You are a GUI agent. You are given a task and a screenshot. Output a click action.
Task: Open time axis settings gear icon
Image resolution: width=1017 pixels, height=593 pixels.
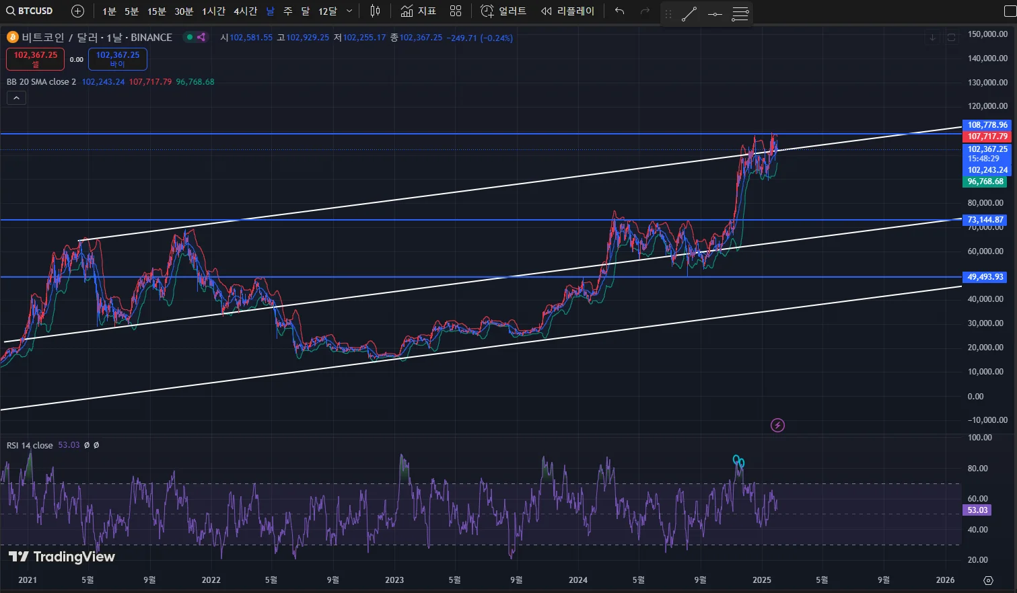click(988, 580)
